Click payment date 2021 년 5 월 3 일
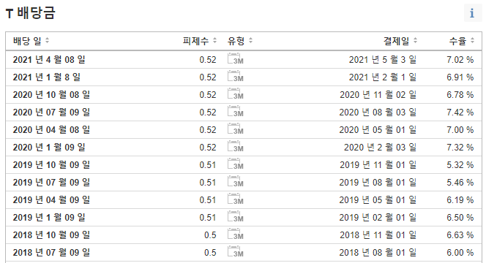 383,59
